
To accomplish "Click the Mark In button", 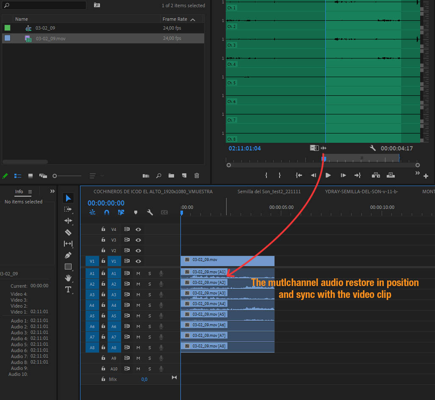I will (x=266, y=175).
